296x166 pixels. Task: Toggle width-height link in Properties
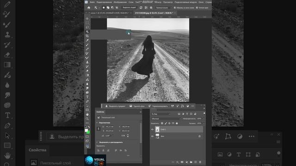click(x=99, y=129)
